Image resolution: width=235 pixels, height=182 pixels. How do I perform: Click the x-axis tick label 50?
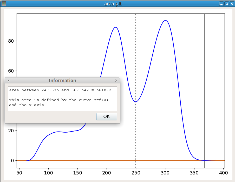pyautogui.click(x=19, y=173)
